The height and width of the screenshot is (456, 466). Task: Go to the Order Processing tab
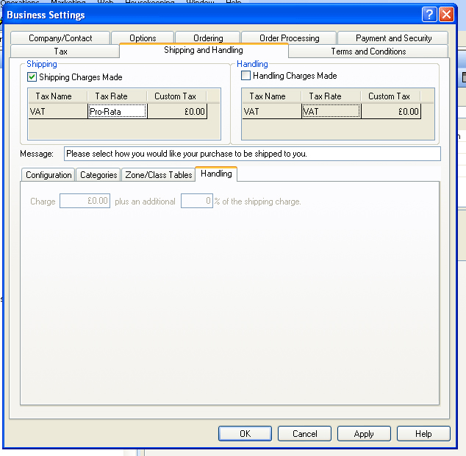pyautogui.click(x=289, y=38)
